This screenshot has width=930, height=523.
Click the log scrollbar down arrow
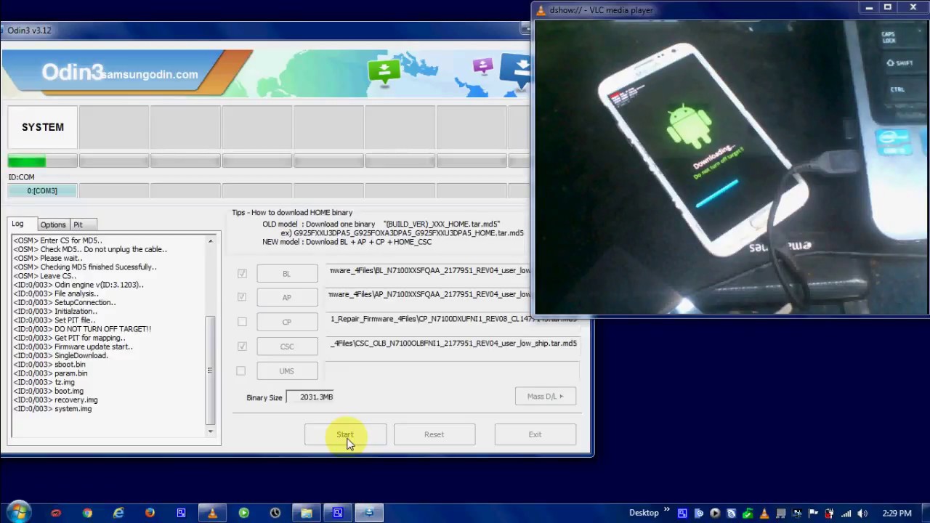211,431
